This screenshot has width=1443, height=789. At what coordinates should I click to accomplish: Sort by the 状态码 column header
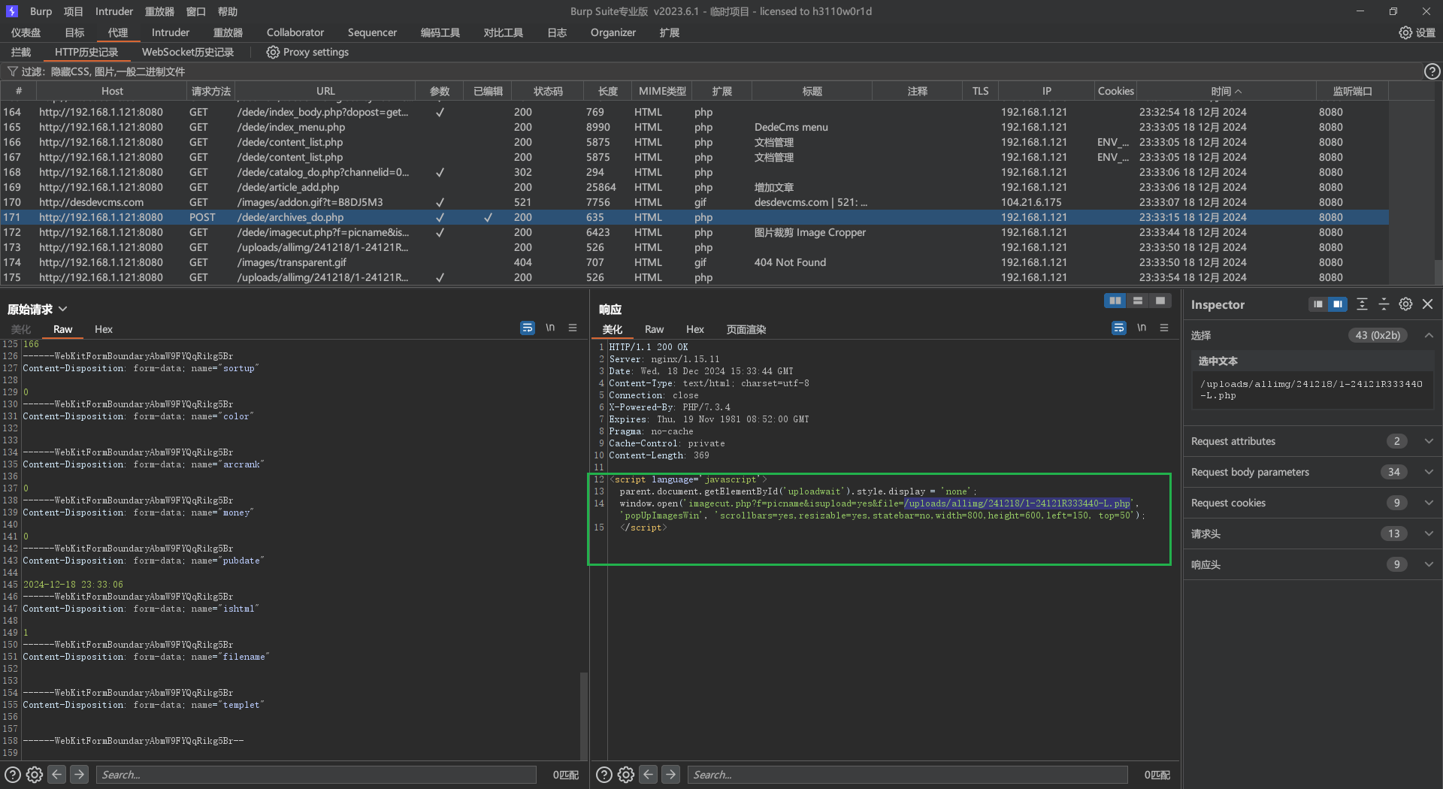548,91
